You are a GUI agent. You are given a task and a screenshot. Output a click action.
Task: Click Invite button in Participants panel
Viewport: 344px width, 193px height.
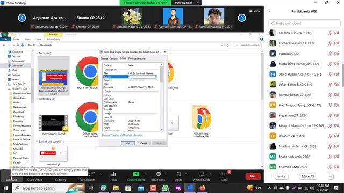point(281,176)
